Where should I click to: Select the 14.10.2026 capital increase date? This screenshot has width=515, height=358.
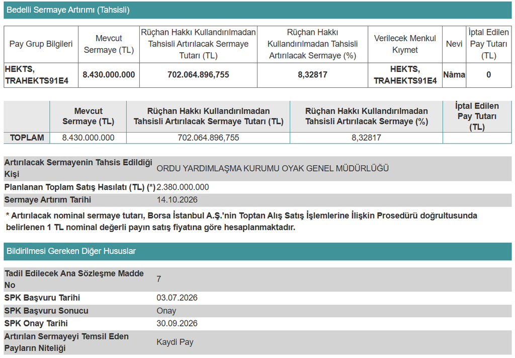pos(177,200)
